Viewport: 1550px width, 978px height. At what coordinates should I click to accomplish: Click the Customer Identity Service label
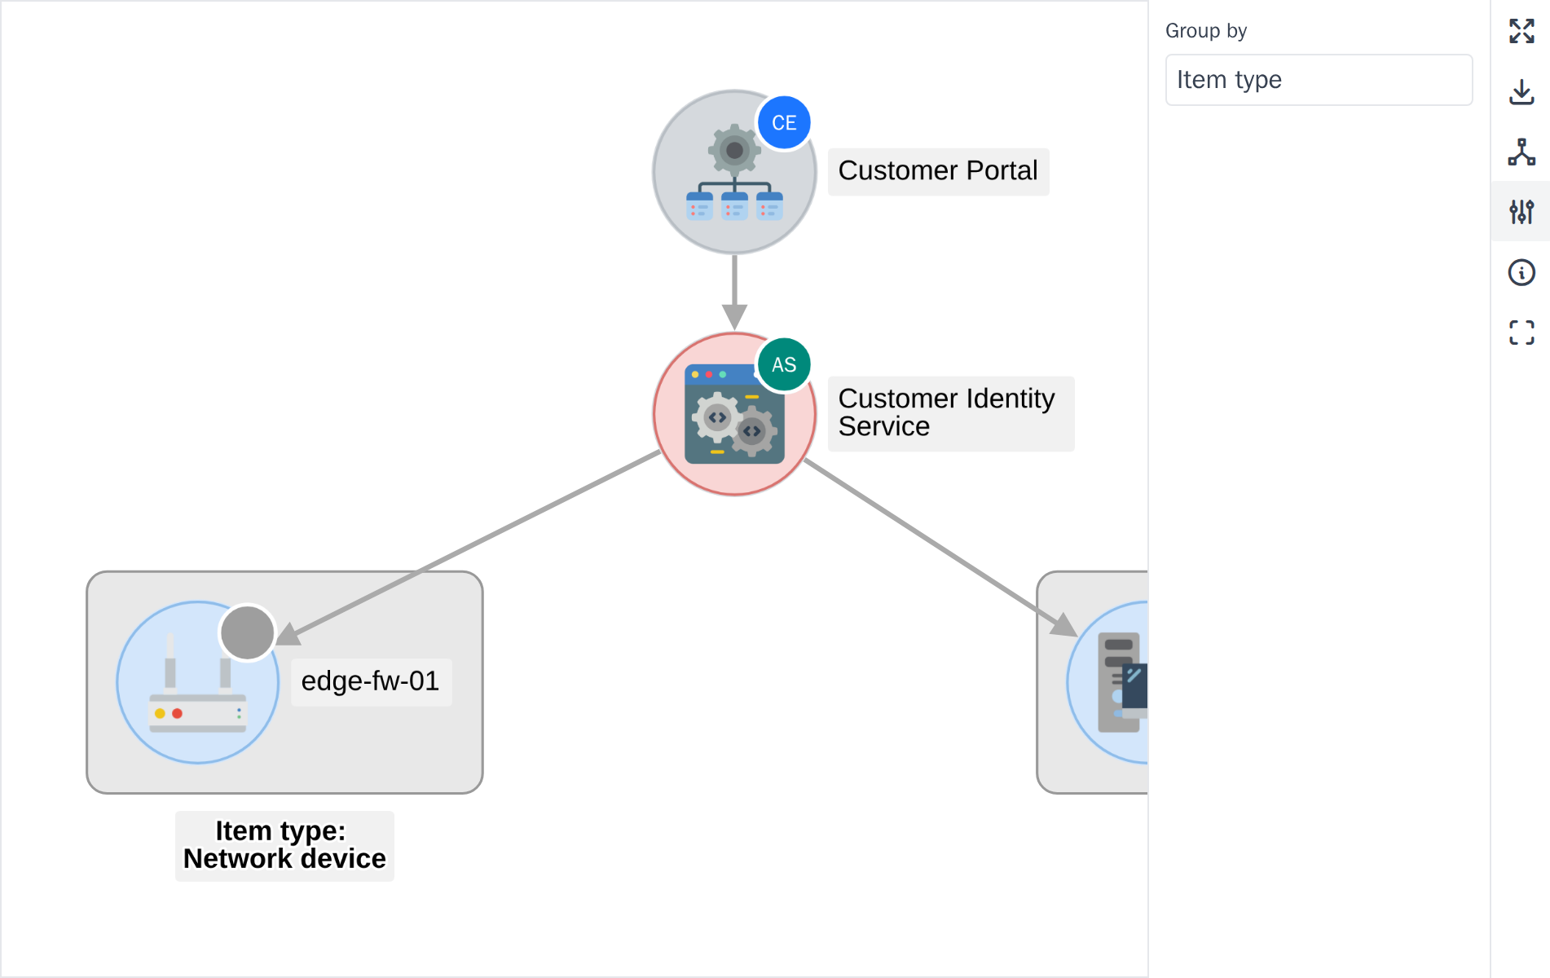click(x=951, y=413)
